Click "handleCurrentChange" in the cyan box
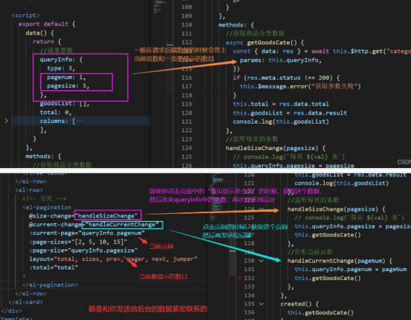This screenshot has width=411, height=320. pos(122,225)
